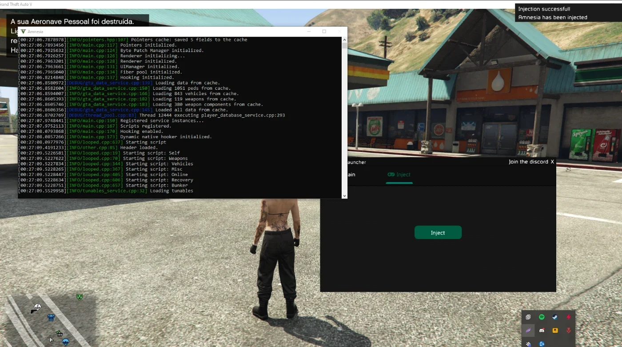Image resolution: width=622 pixels, height=347 pixels.
Task: Open the Join the discord link
Action: (528, 162)
